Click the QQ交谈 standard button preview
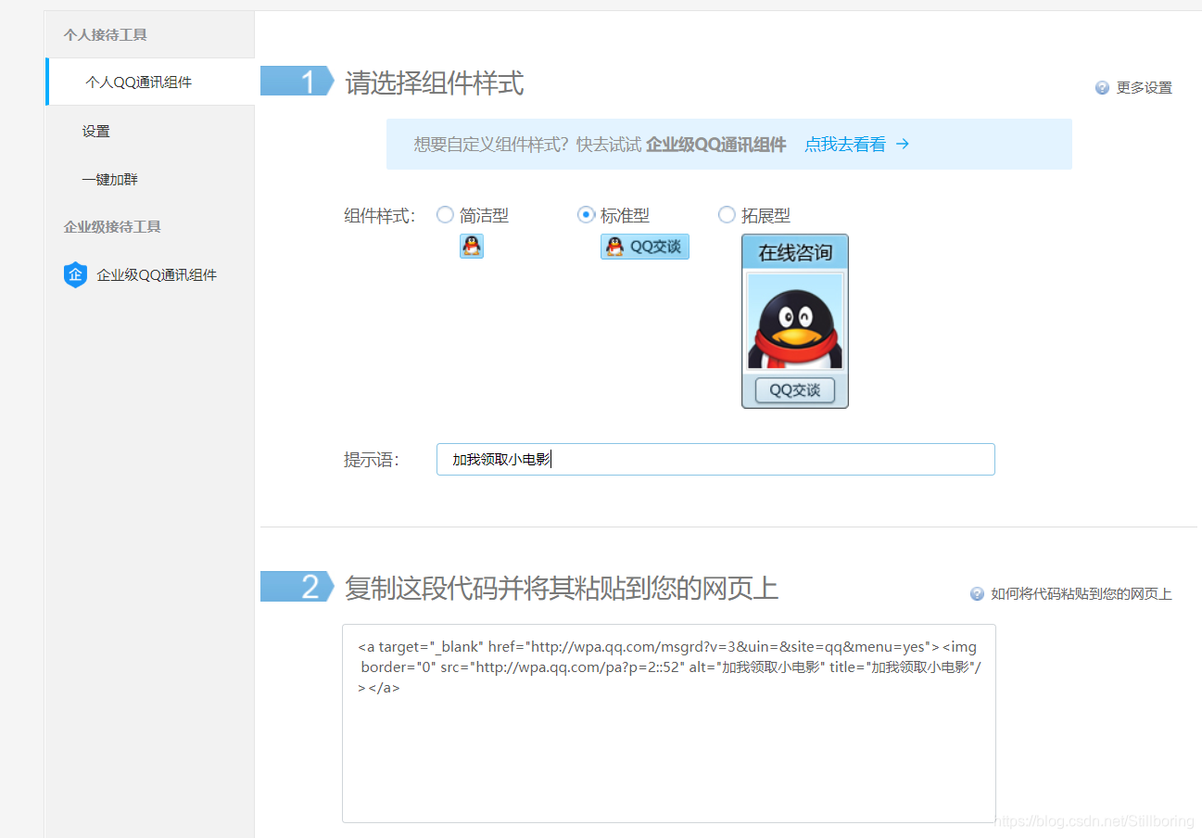Image resolution: width=1202 pixels, height=838 pixels. tap(645, 247)
